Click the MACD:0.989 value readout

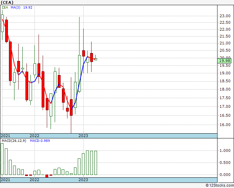pyautogui.click(x=40, y=141)
